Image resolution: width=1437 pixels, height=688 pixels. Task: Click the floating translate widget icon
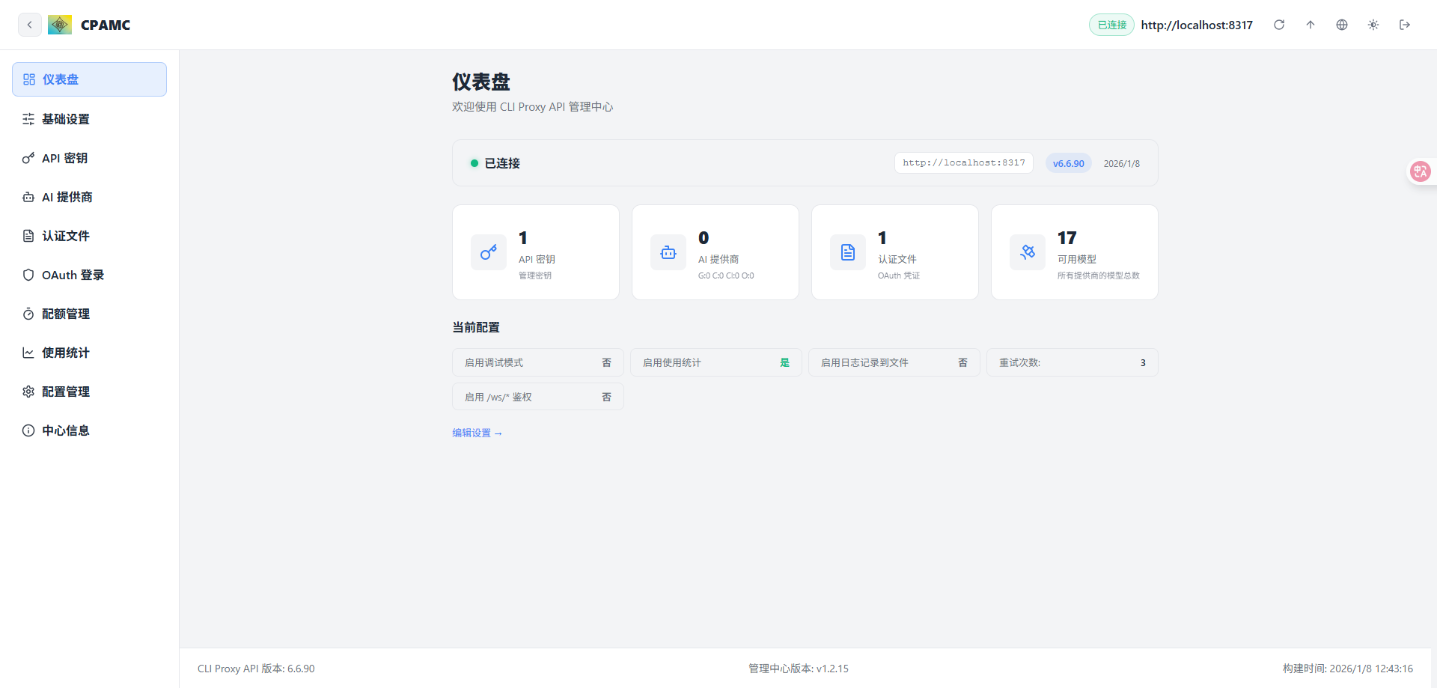(x=1421, y=171)
